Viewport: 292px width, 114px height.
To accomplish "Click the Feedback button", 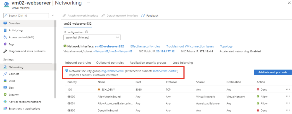I will (x=150, y=15).
